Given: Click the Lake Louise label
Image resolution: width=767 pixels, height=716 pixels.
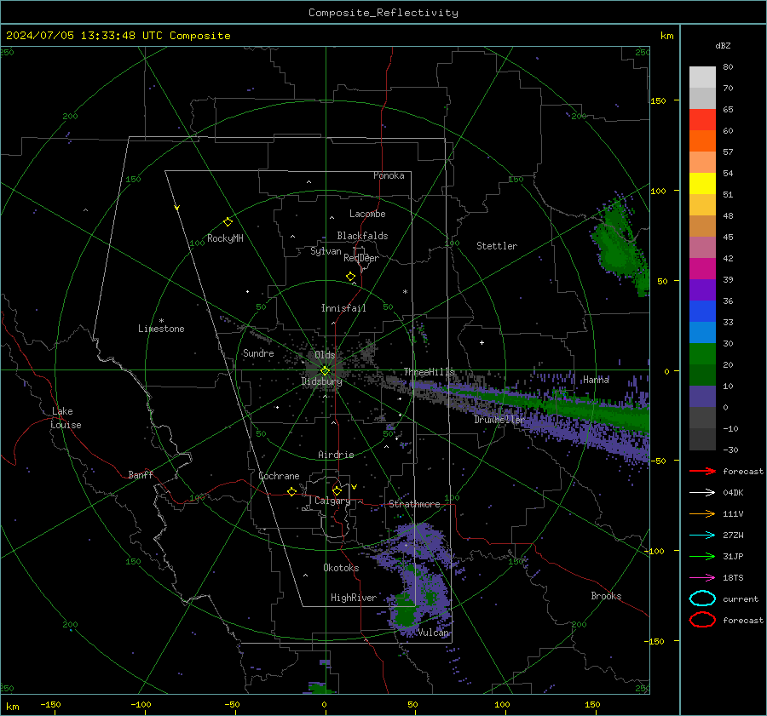Looking at the screenshot, I should click(66, 418).
